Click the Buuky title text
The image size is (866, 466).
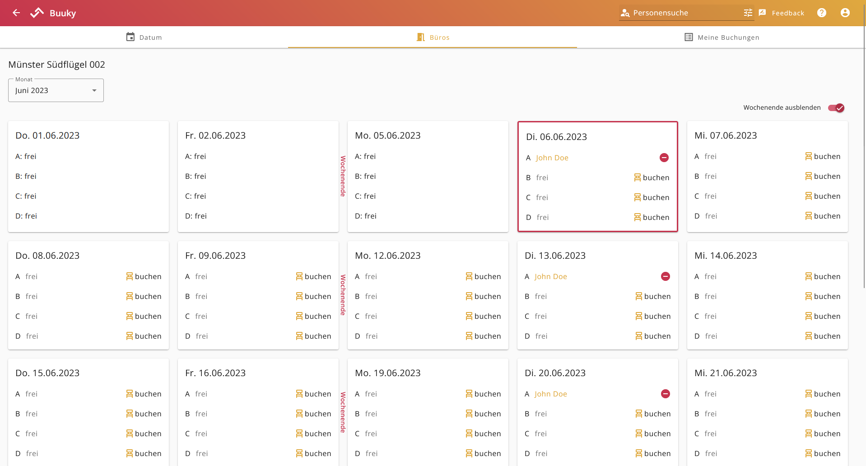click(63, 13)
